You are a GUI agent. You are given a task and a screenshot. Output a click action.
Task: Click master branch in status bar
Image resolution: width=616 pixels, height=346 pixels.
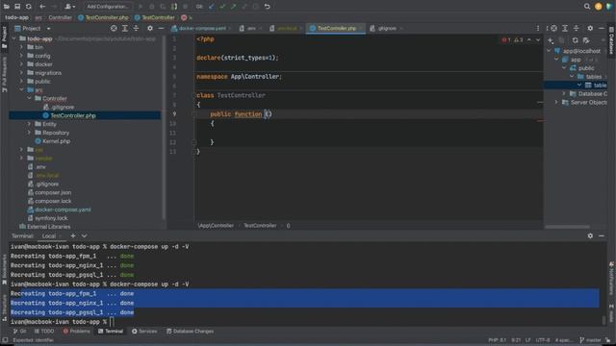pyautogui.click(x=590, y=340)
